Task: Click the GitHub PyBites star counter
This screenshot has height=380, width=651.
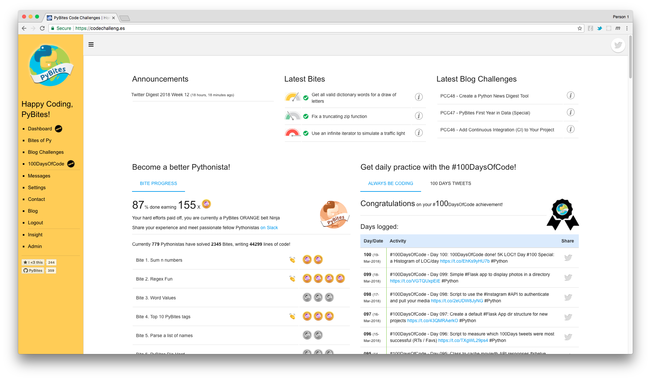Action: [51, 270]
